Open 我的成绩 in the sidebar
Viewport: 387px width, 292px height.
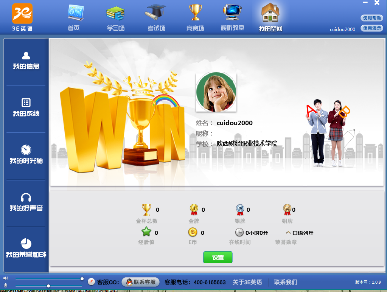tap(26, 108)
